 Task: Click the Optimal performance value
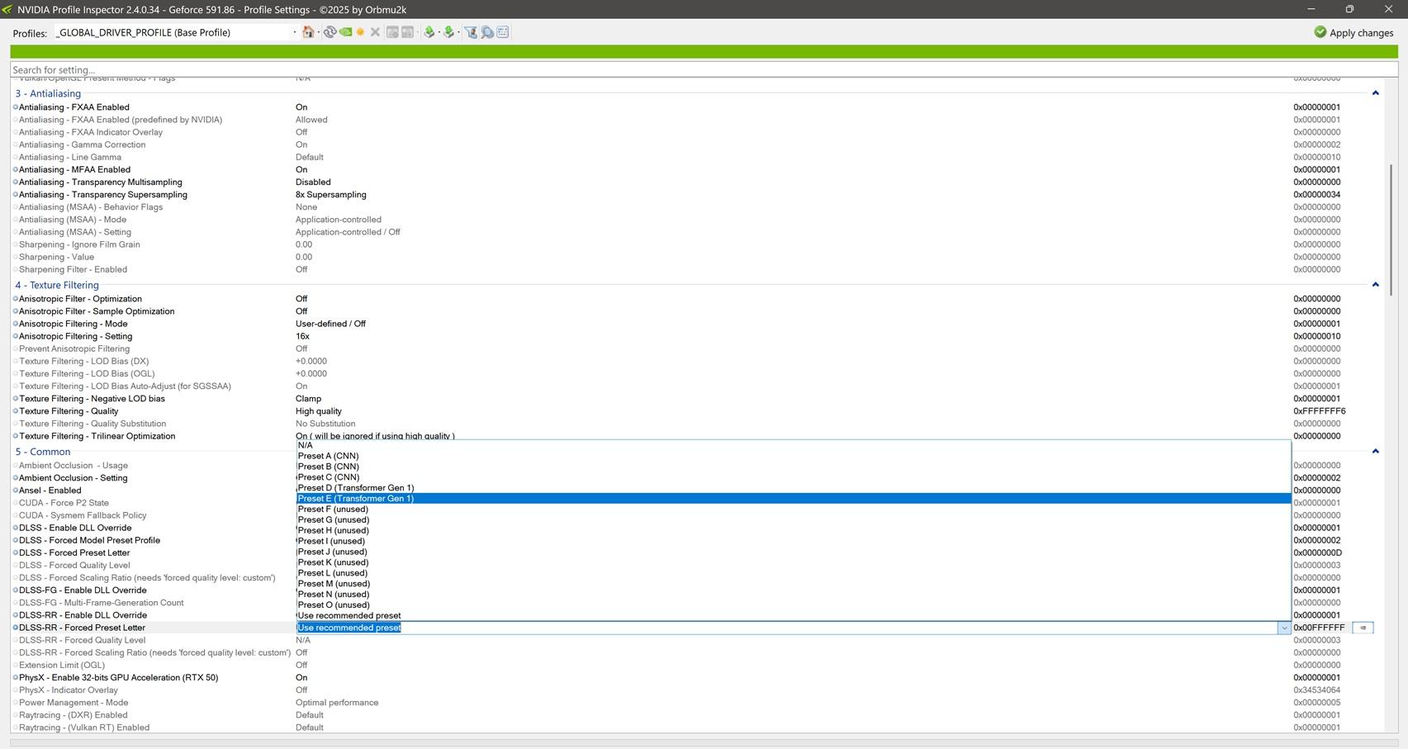[337, 703]
